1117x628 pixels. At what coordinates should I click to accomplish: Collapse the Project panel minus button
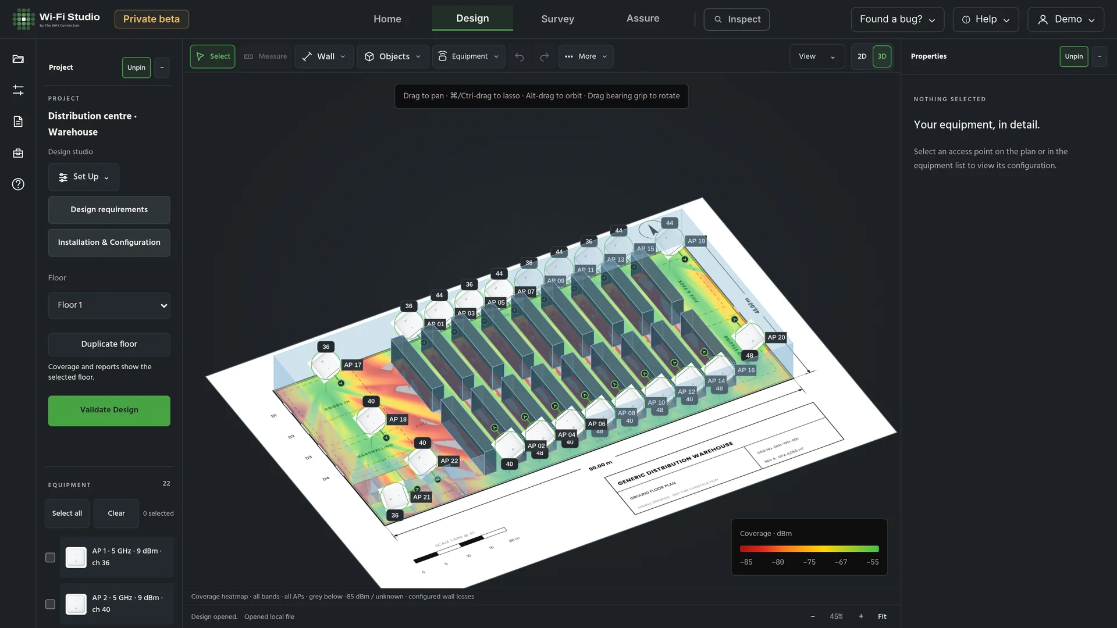point(162,67)
